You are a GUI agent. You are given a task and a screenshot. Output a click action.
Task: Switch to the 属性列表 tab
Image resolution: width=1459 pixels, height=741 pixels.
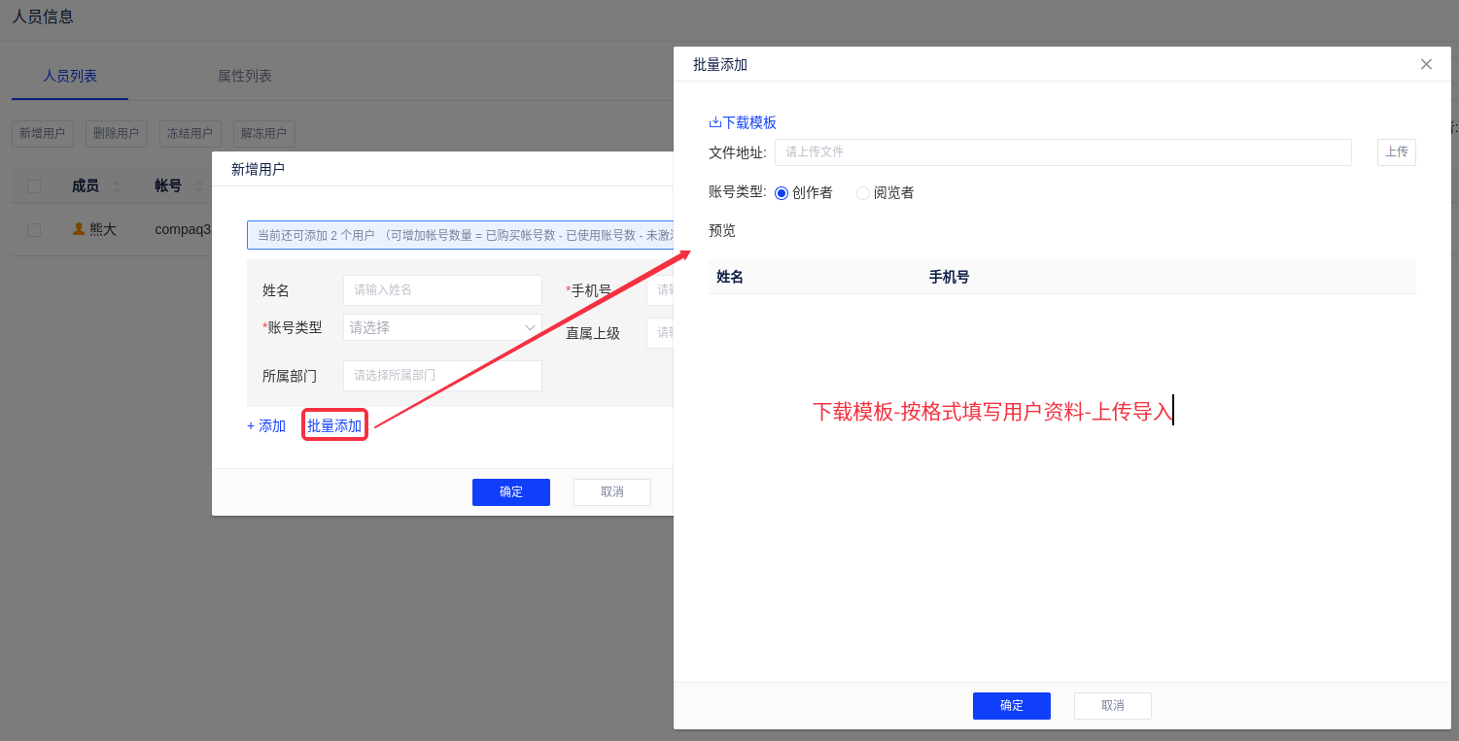(244, 76)
